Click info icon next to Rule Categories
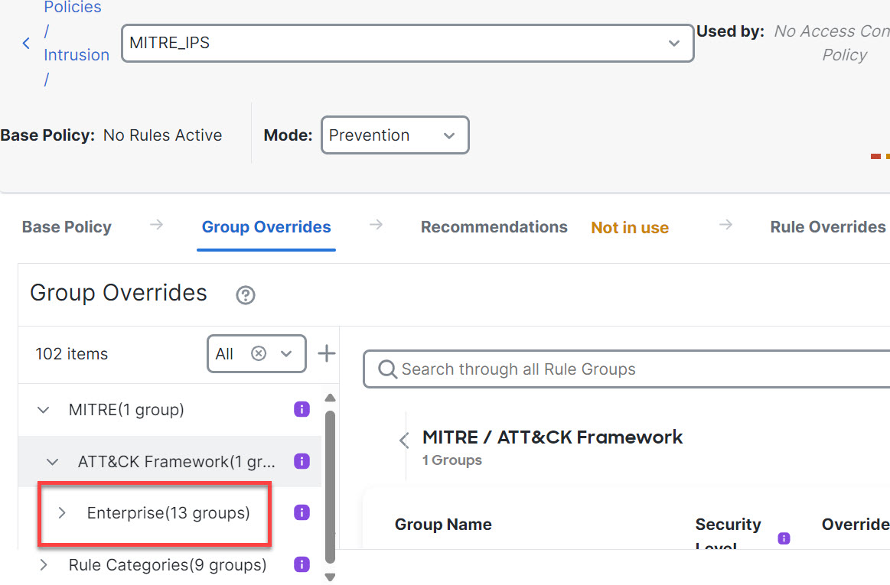This screenshot has width=890, height=585. point(302,565)
